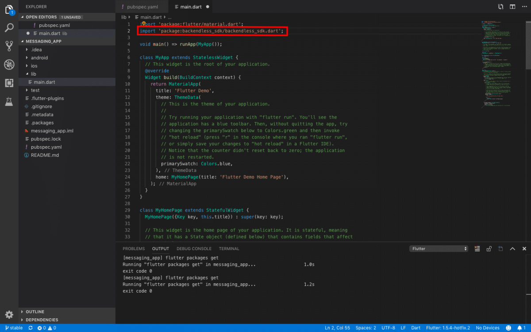531x332 pixels.
Task: Expand the Outline section
Action: tap(35, 312)
